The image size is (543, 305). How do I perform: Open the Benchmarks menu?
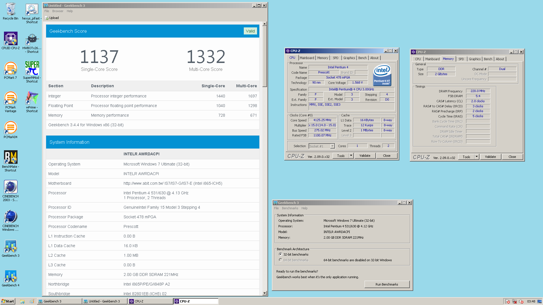click(290, 208)
